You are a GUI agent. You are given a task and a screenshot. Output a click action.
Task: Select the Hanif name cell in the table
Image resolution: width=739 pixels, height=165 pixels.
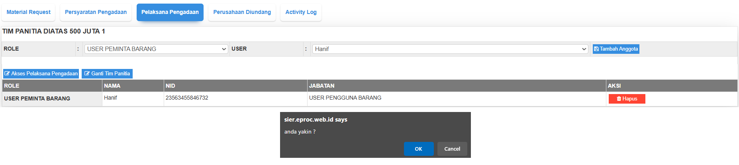(x=111, y=98)
